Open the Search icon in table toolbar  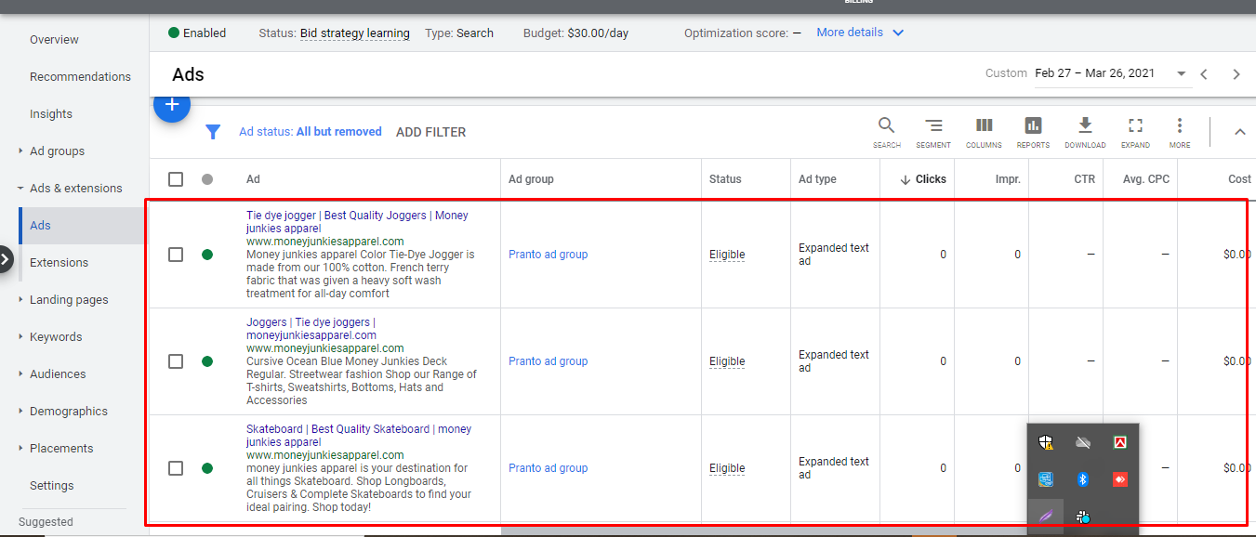pyautogui.click(x=886, y=126)
